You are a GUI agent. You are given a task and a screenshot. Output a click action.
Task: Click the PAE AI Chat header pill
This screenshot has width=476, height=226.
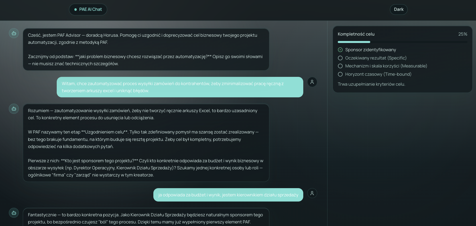point(88,9)
